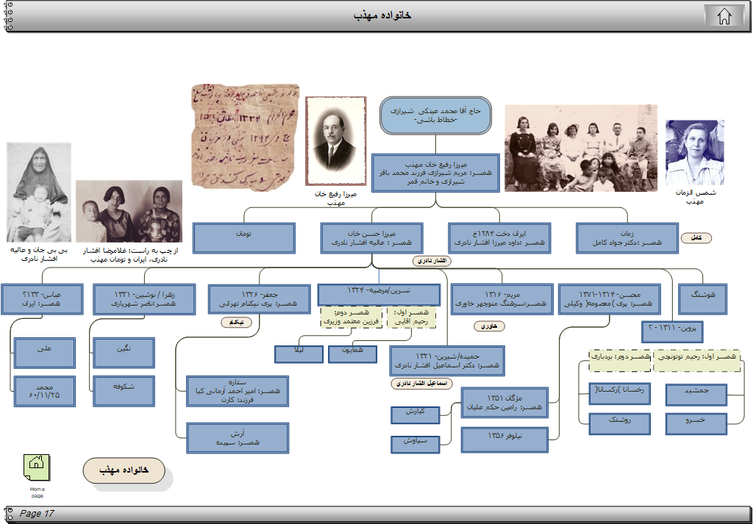Open the handwritten document image

click(x=246, y=135)
